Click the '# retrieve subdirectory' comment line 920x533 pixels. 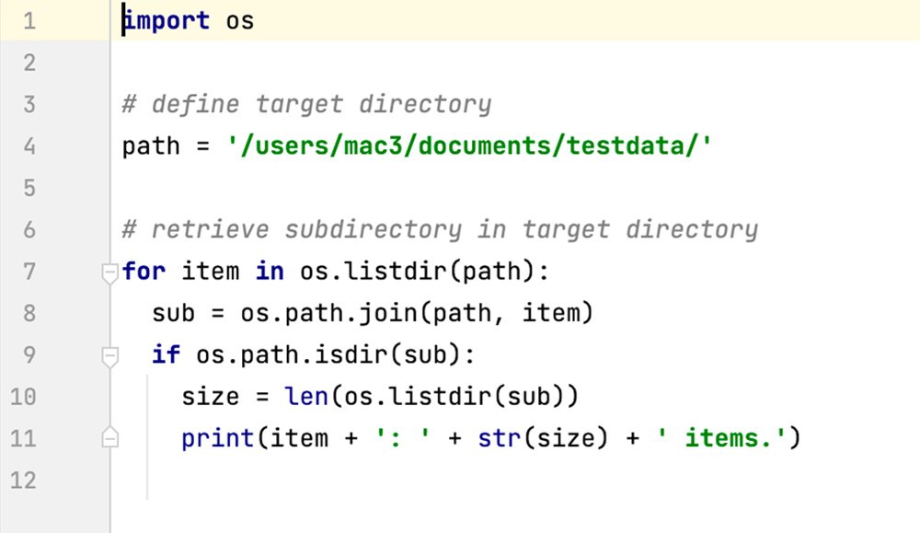click(x=440, y=229)
